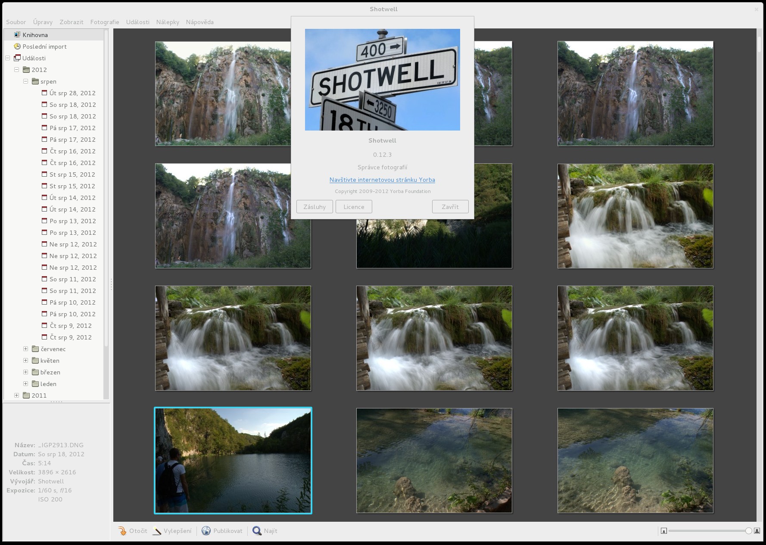Expand the 2011 year node
766x545 pixels.
point(17,395)
